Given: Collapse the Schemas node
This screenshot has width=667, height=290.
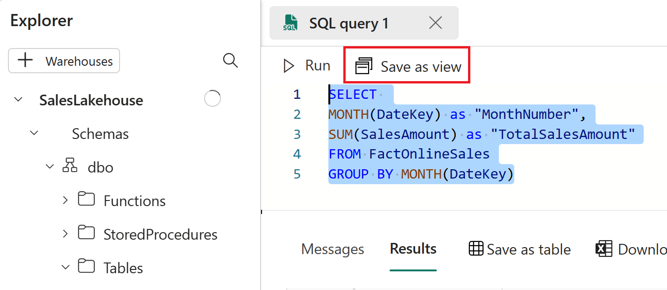Looking at the screenshot, I should click(34, 133).
